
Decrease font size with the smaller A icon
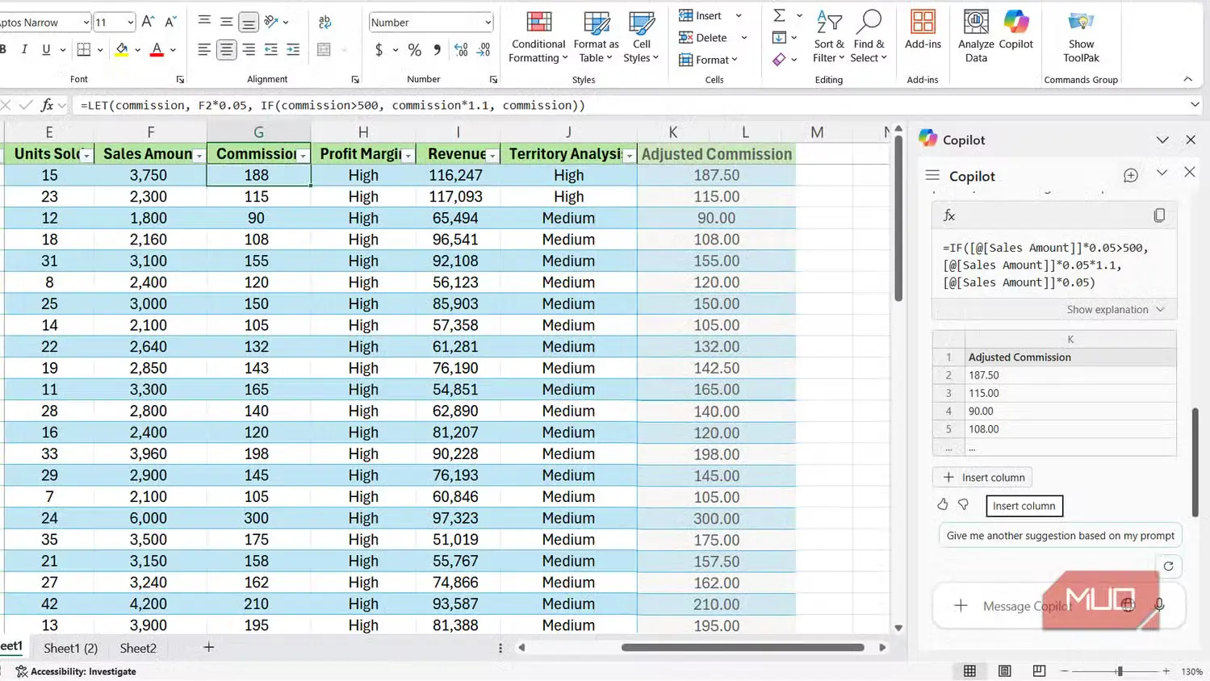pos(170,22)
